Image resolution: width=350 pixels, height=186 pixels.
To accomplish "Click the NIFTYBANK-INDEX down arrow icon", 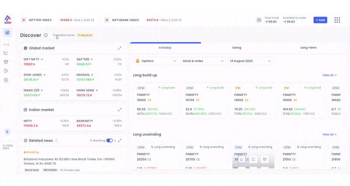I will coord(107,20).
